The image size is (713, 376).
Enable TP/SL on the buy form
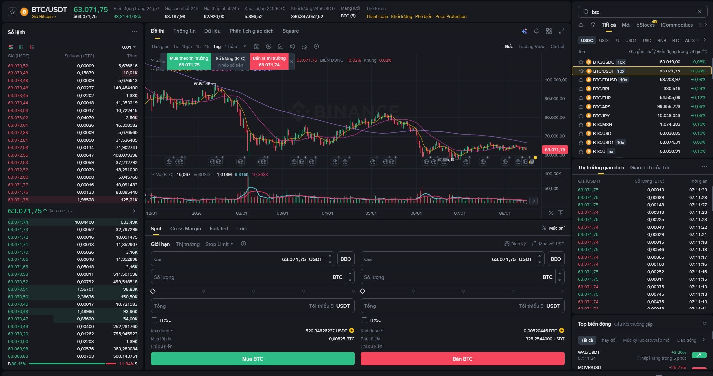pyautogui.click(x=154, y=320)
